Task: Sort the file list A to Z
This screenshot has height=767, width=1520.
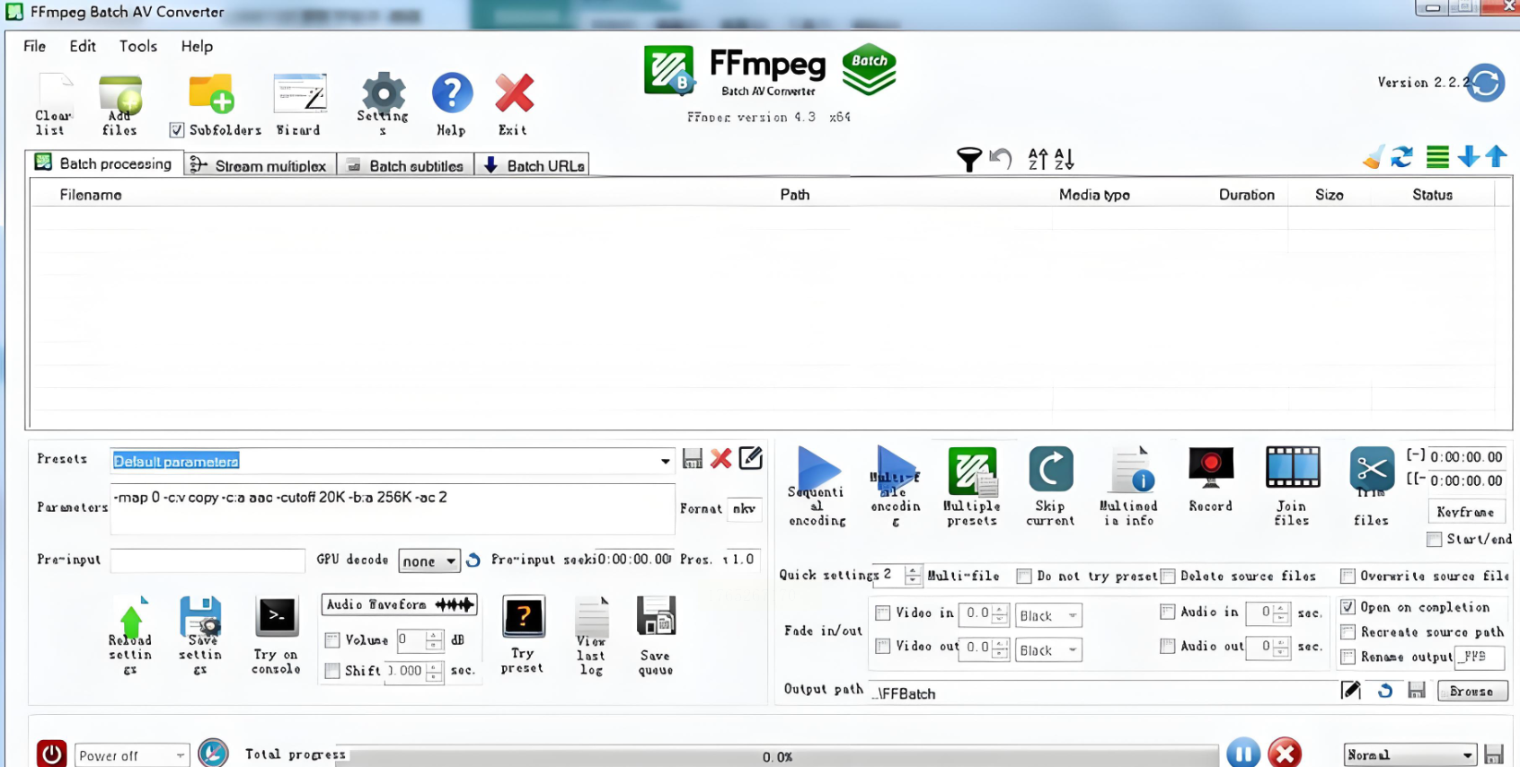Action: point(1038,159)
